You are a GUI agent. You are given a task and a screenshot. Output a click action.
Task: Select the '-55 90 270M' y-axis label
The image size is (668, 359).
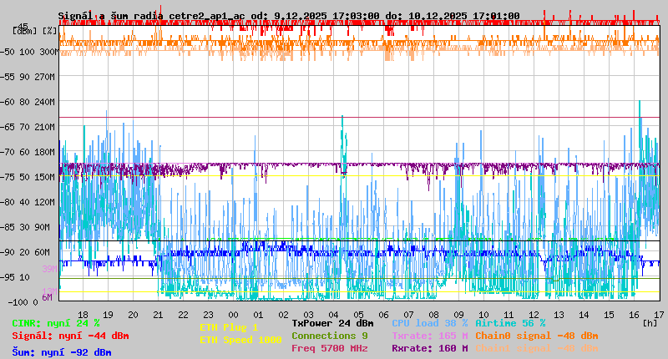pyautogui.click(x=28, y=77)
